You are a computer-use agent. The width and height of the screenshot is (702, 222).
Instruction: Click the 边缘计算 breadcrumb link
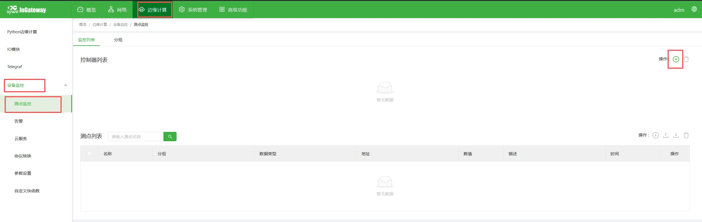[100, 24]
